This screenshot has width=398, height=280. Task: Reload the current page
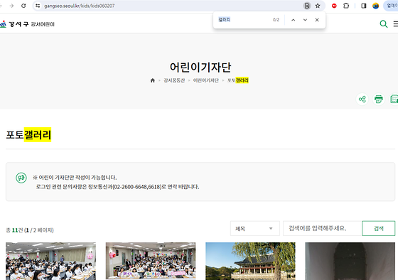(23, 6)
